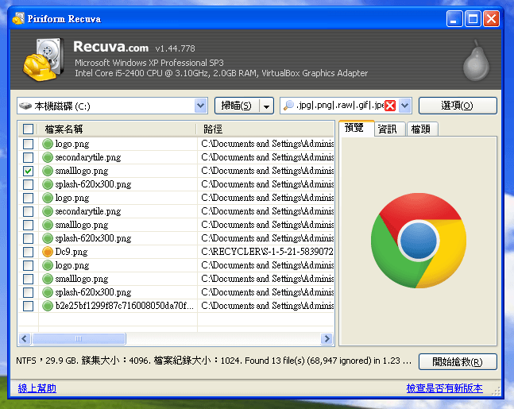Click the orange status dot of Dc9.png
This screenshot has width=514, height=409.
pyautogui.click(x=48, y=252)
